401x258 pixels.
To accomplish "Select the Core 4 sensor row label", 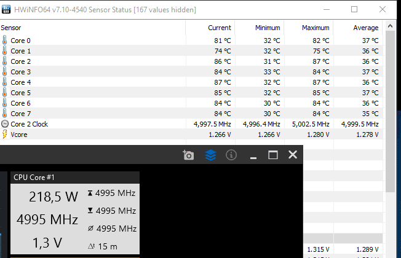I will click(20, 82).
